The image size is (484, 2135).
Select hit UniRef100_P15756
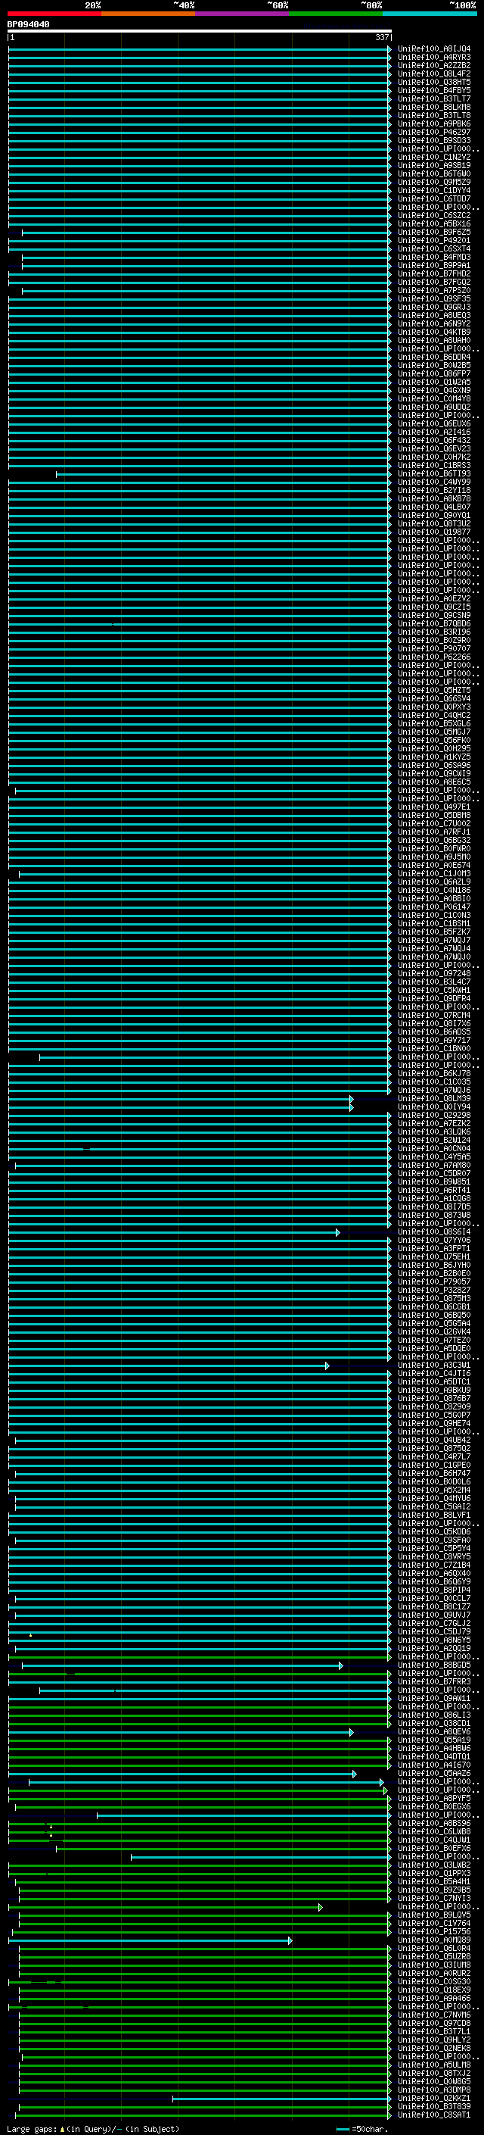[434, 1932]
